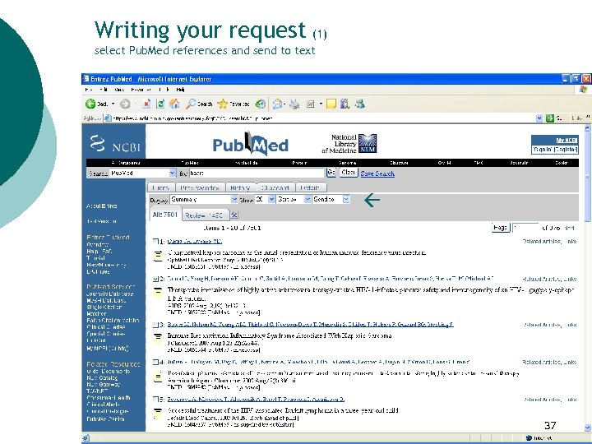Open the Back button history dropdown arrow
Viewport: 592px width, 444px height.
(x=113, y=104)
